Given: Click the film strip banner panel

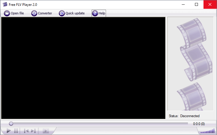Looking at the screenshot, I should click(x=191, y=64).
